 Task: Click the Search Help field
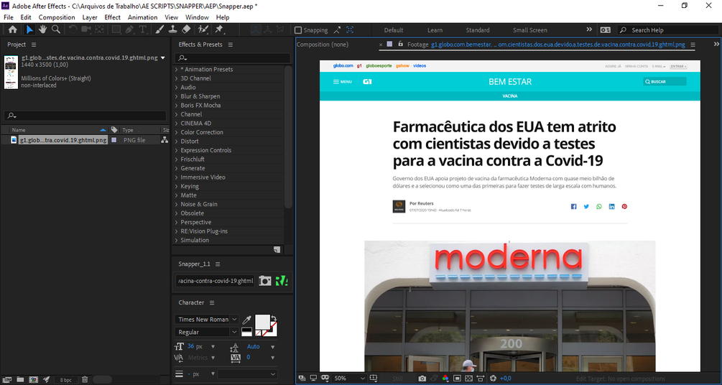[x=668, y=30]
